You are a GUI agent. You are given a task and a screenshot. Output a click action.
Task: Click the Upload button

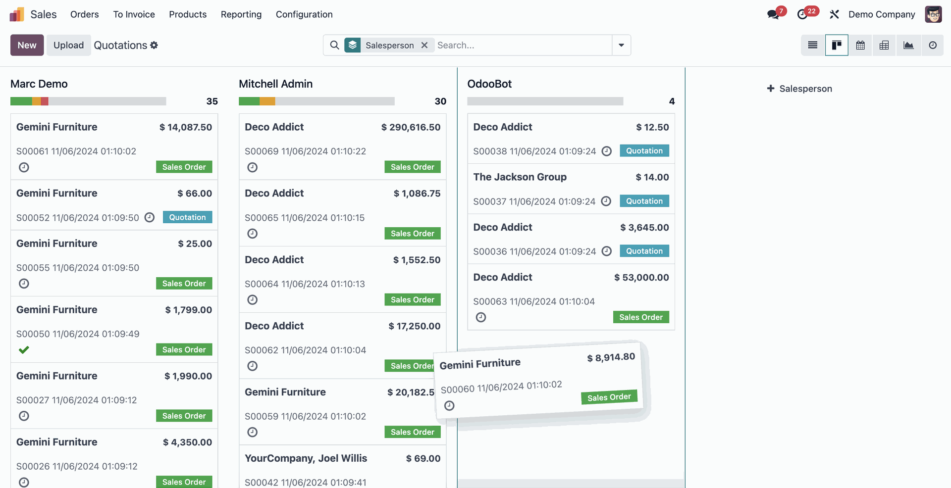(68, 45)
